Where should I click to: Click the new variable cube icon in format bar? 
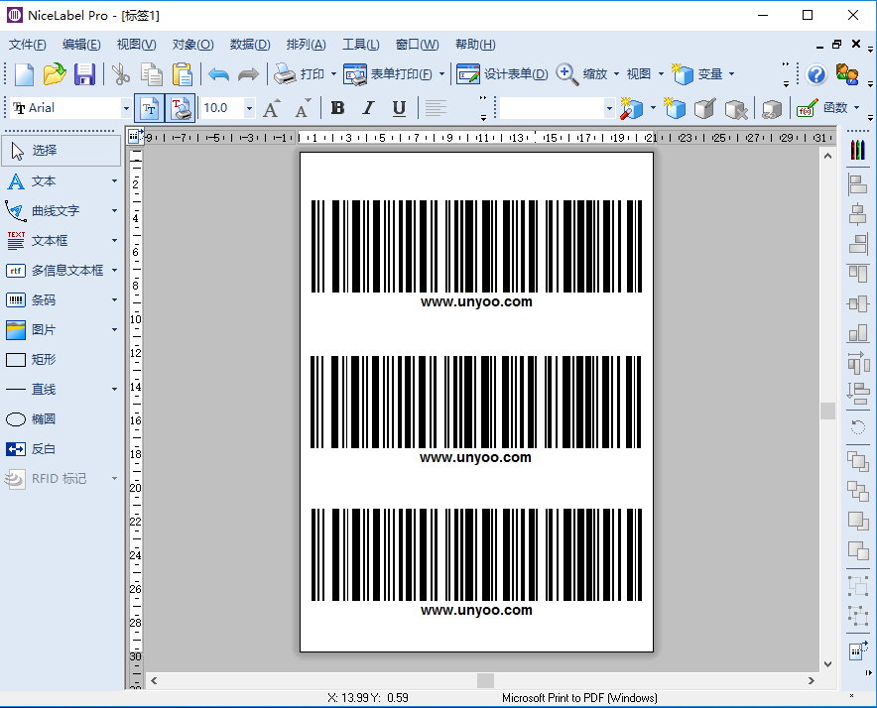pyautogui.click(x=674, y=108)
